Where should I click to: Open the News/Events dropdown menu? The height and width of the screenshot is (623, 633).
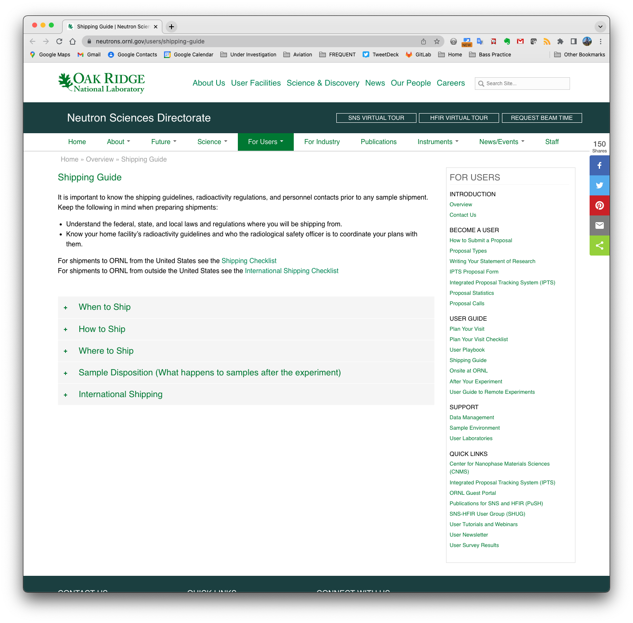pos(502,142)
